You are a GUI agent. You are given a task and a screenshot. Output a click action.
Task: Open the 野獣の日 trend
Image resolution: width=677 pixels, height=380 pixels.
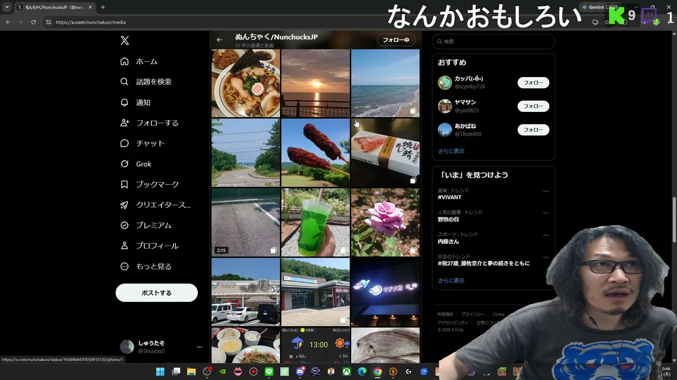coord(449,220)
